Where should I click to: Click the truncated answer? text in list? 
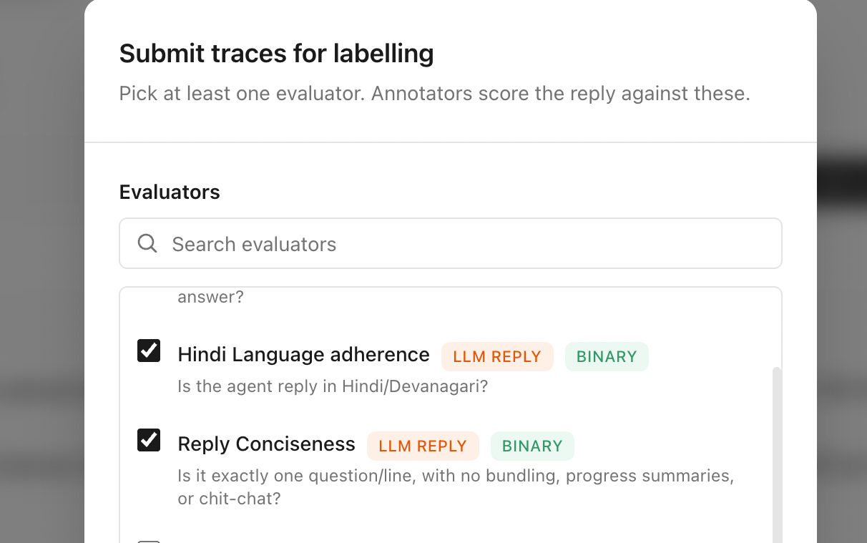(210, 297)
